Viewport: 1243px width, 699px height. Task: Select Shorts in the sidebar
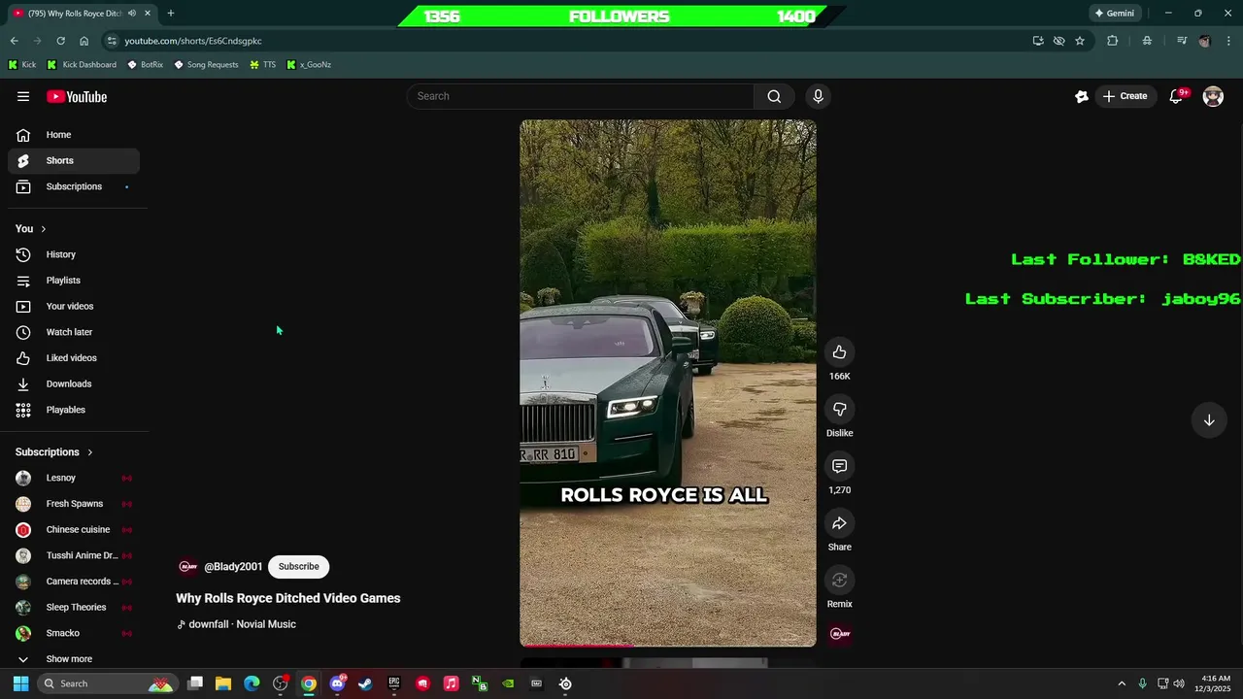click(74, 160)
